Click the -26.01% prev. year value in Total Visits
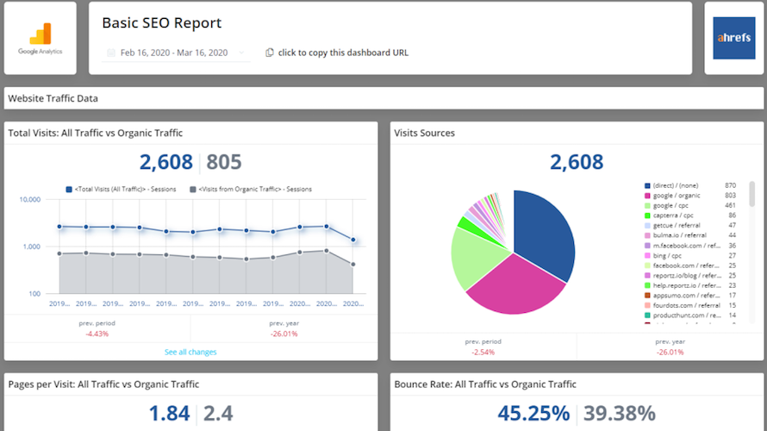 coord(284,334)
